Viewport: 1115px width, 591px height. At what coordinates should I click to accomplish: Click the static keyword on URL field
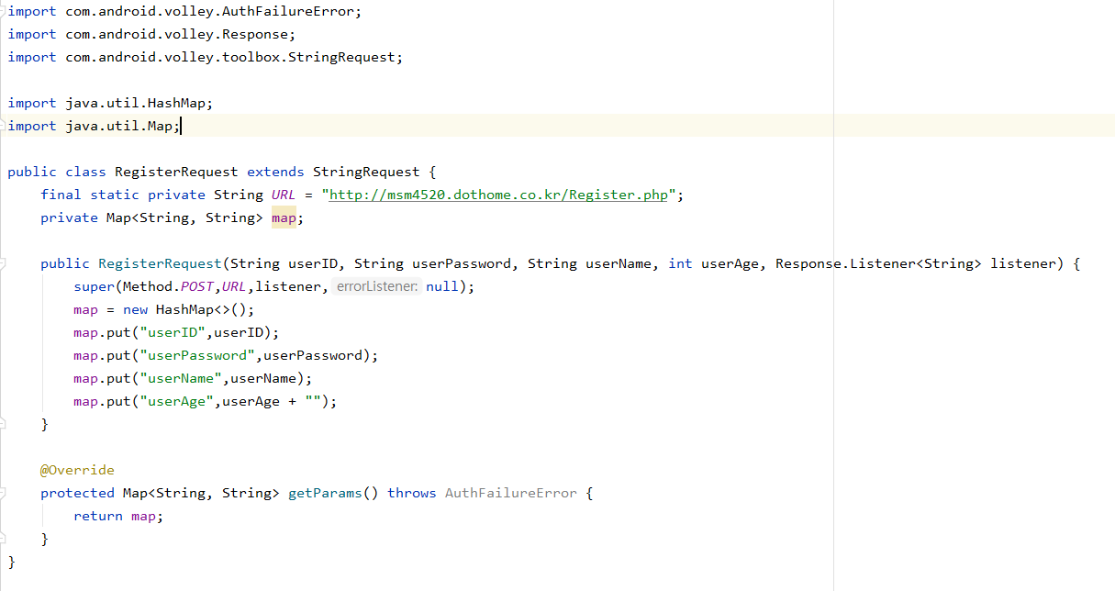(115, 195)
